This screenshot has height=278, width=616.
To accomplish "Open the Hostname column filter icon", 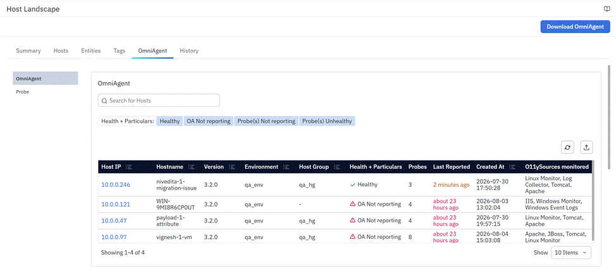I will point(192,167).
